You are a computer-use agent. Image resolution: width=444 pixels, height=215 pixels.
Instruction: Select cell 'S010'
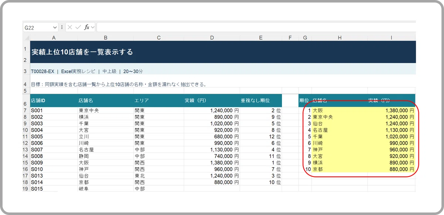point(54,169)
